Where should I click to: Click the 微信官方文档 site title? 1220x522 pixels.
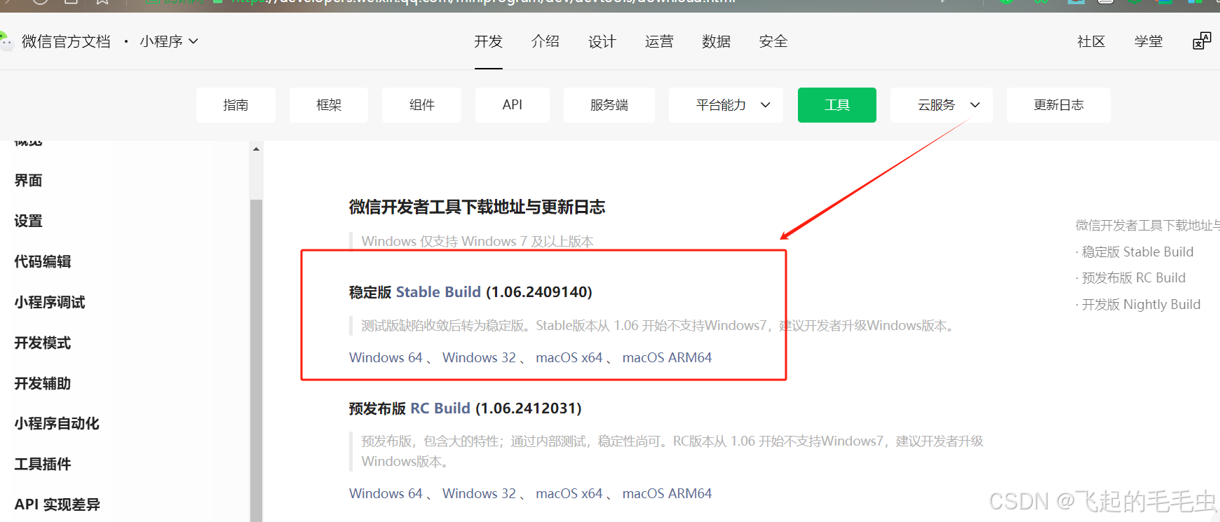point(66,41)
